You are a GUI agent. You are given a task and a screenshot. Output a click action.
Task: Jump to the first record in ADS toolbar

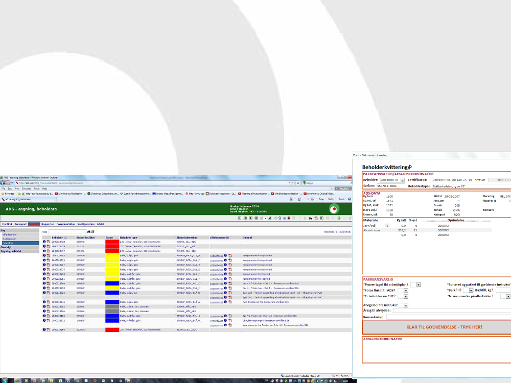(240, 218)
